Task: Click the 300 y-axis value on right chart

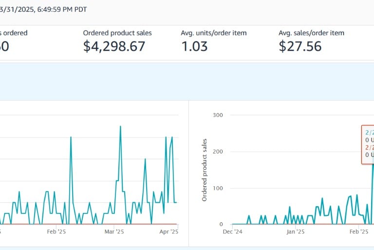Action: tap(218, 115)
